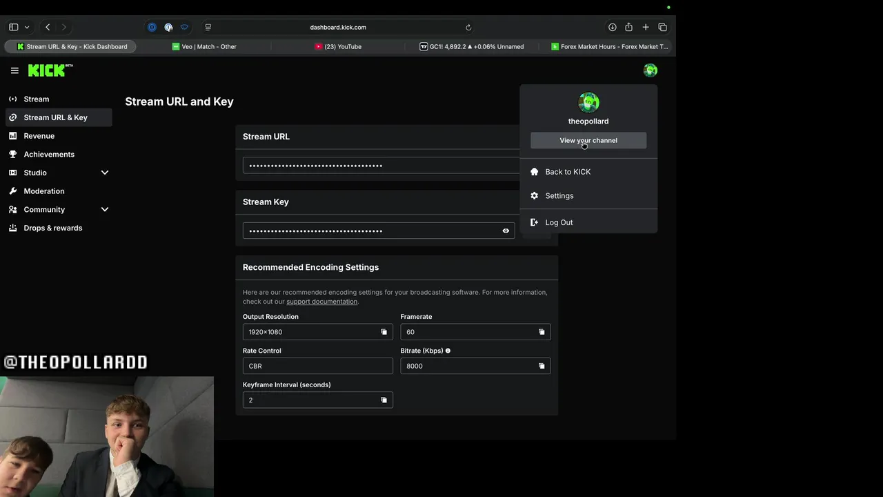
Task: Click the KICK logo
Action: (50, 70)
